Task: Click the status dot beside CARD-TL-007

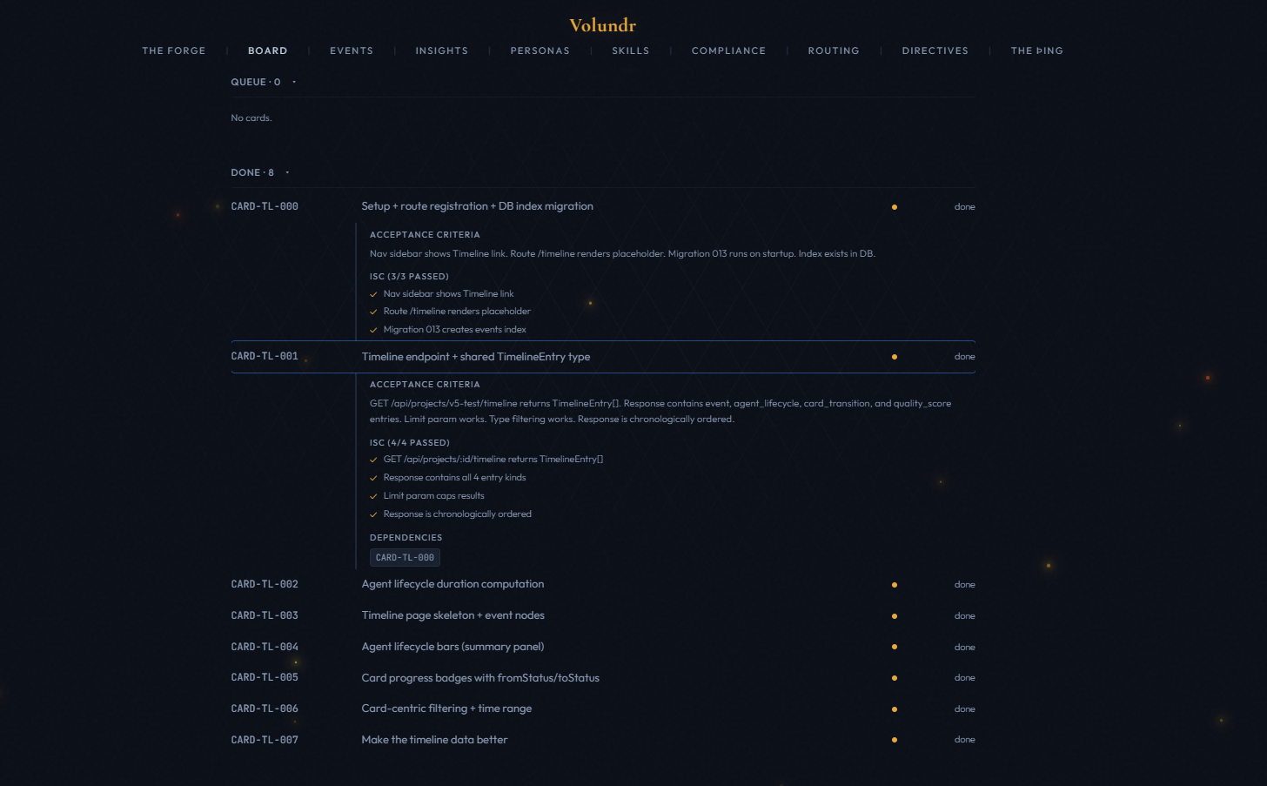Action: (x=895, y=739)
